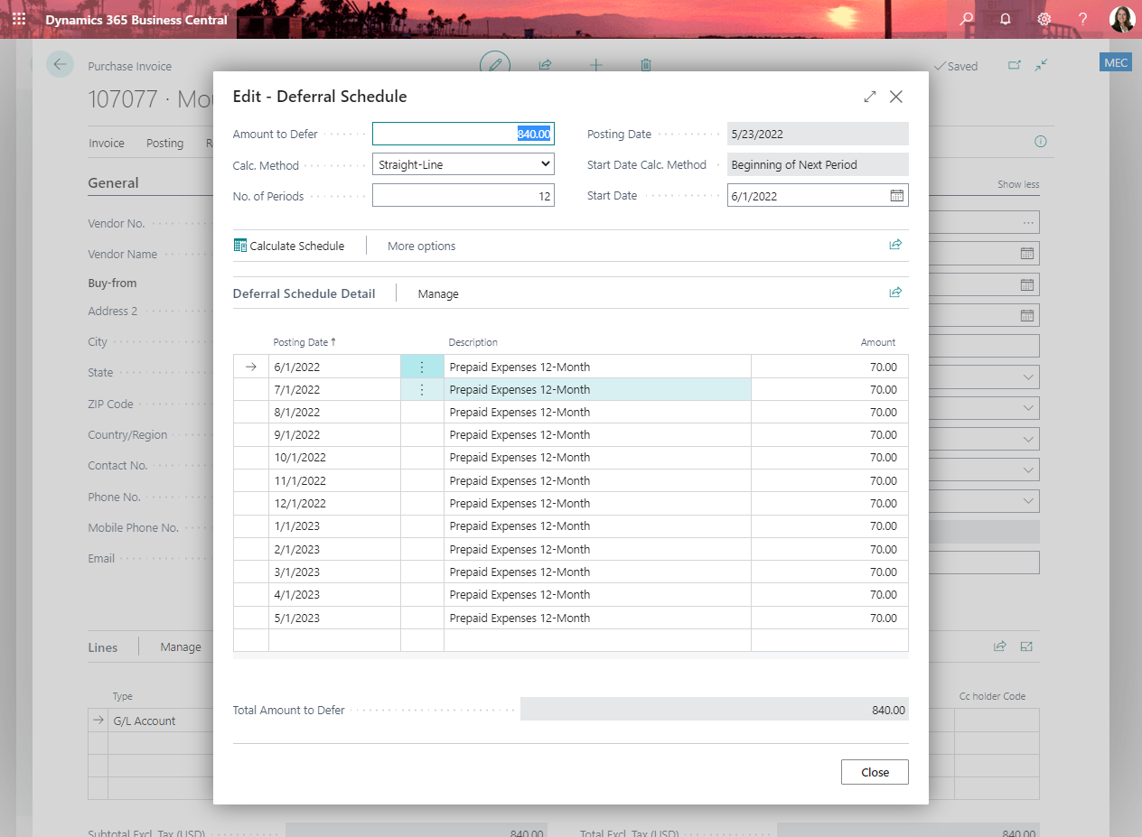Click the Posting Date value 5/23/2022
Viewport: 1142px width, 837px height.
click(x=818, y=134)
